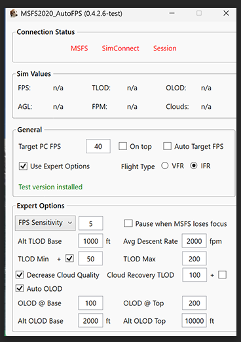Screen dimensions: 241x342
Task: Click the Connection Status group heading
Action: [x=46, y=32]
